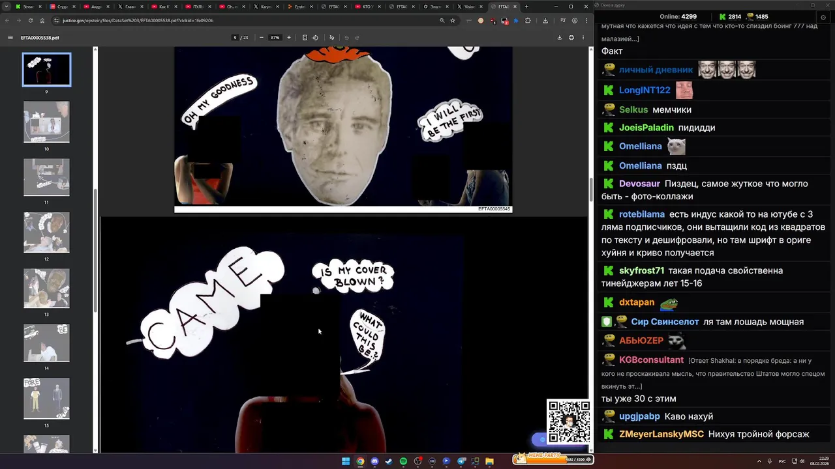The width and height of the screenshot is (835, 469).
Task: Switch to the Epstein tab
Action: [299, 7]
